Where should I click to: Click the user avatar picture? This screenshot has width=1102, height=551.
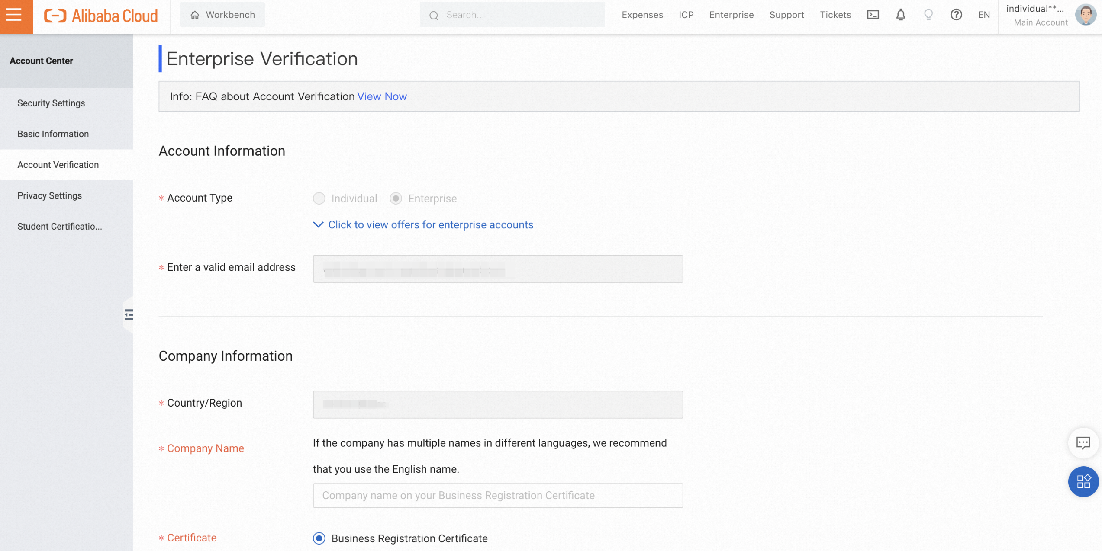pos(1086,15)
